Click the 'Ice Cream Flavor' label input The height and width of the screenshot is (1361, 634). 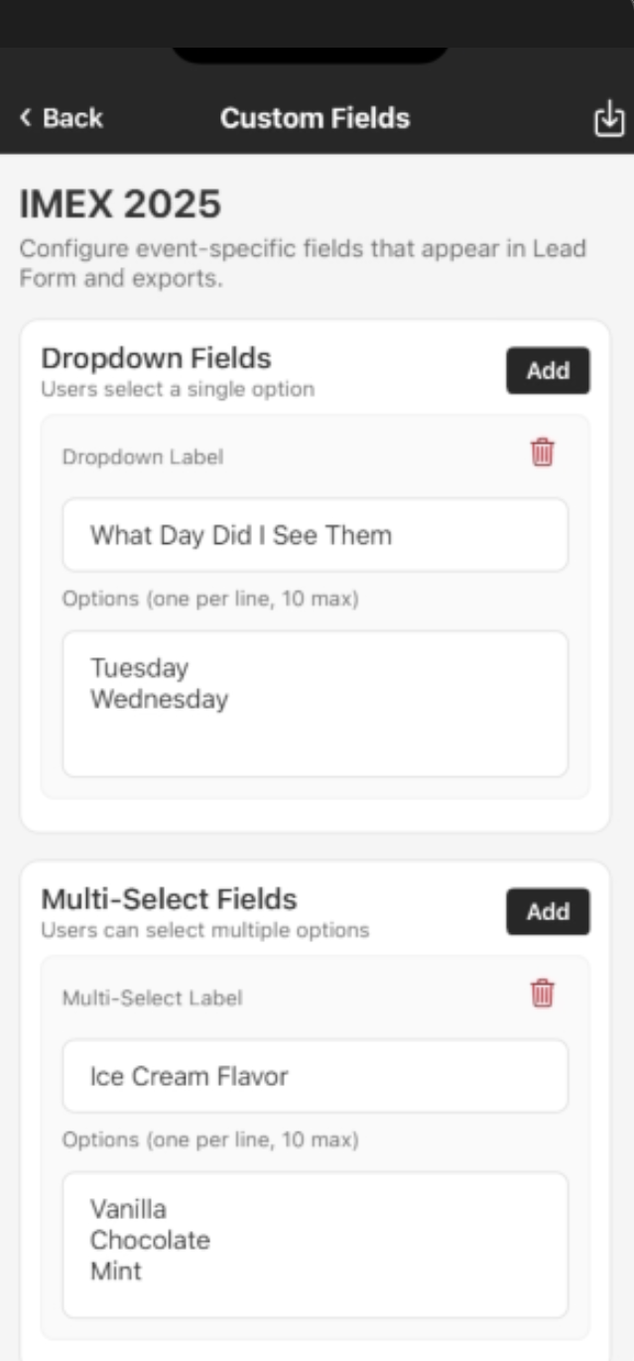pos(315,1076)
